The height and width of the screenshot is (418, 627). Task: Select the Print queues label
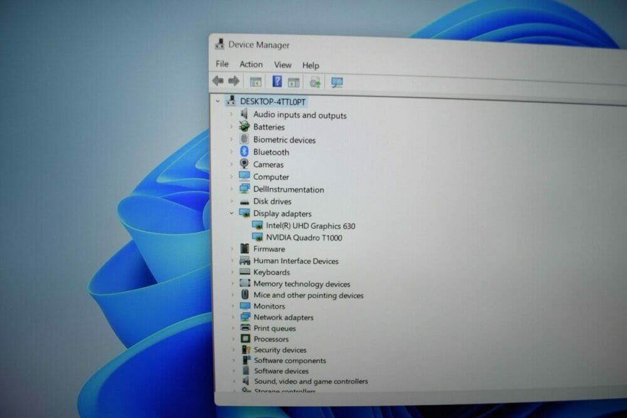click(275, 328)
